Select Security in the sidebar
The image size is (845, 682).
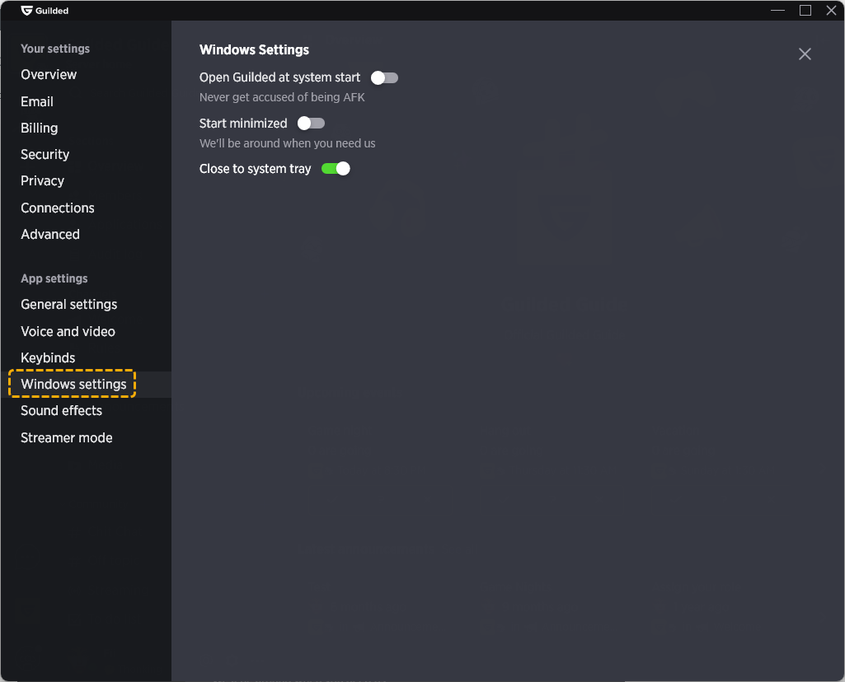tap(45, 154)
